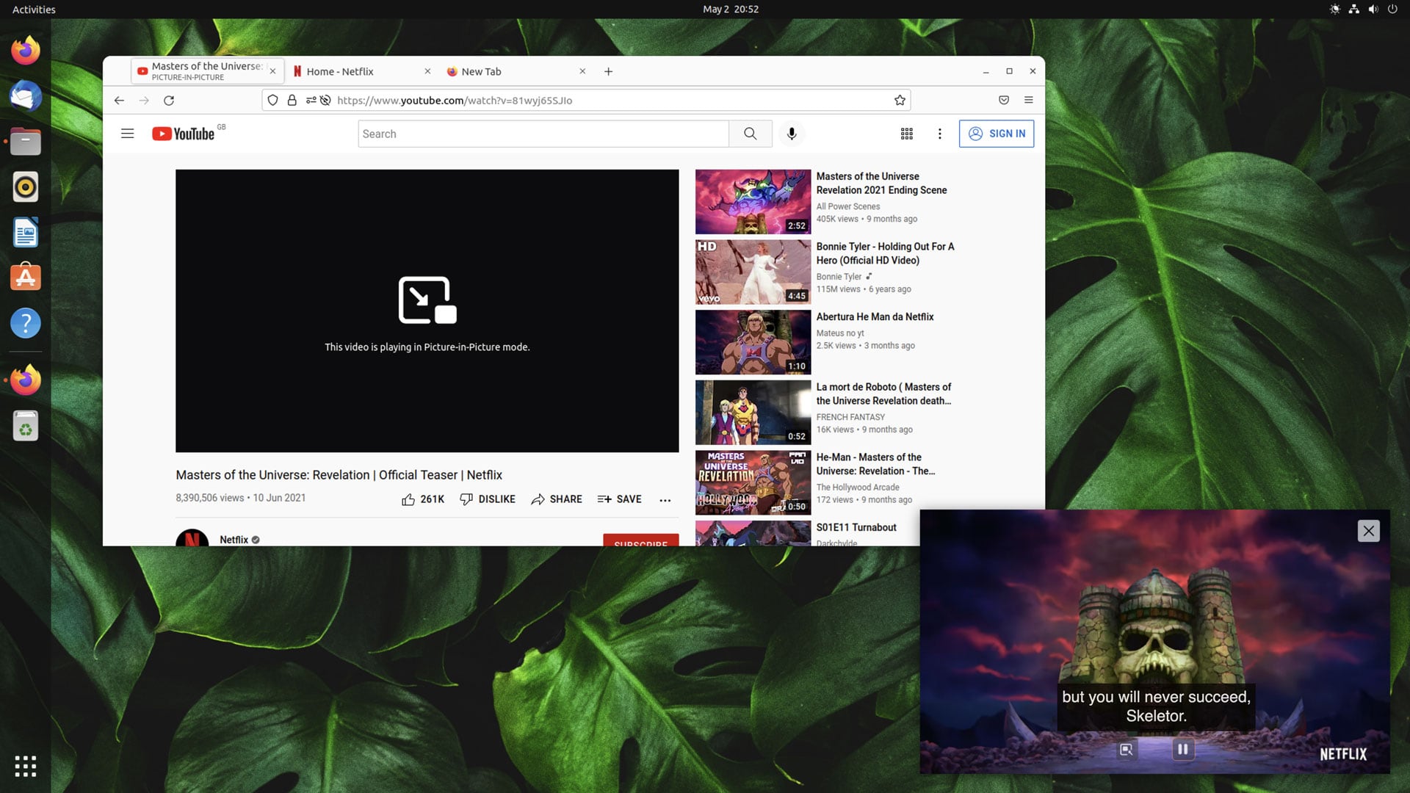Show the clock and calendar menu
The height and width of the screenshot is (793, 1410).
731,10
